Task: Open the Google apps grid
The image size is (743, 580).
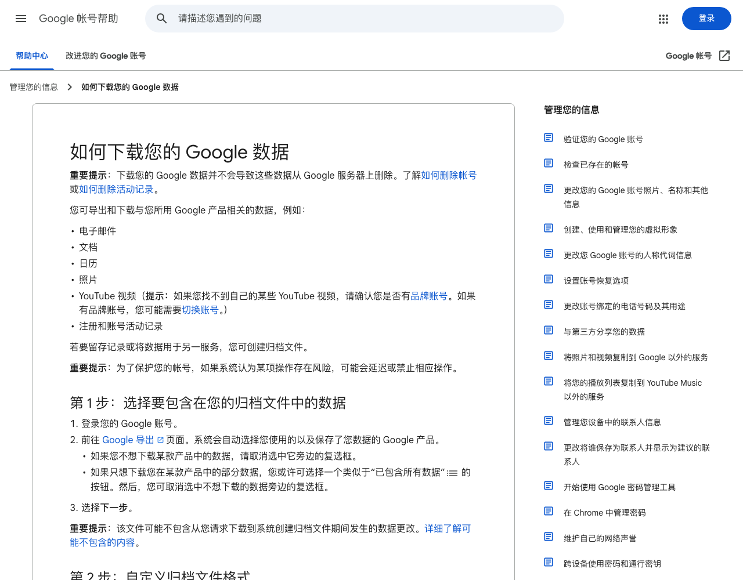Action: (663, 19)
